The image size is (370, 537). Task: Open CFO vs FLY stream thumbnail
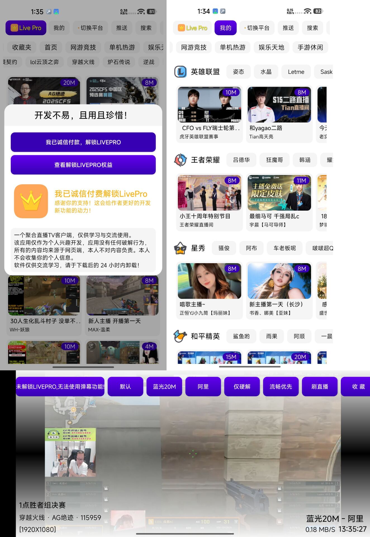click(209, 105)
